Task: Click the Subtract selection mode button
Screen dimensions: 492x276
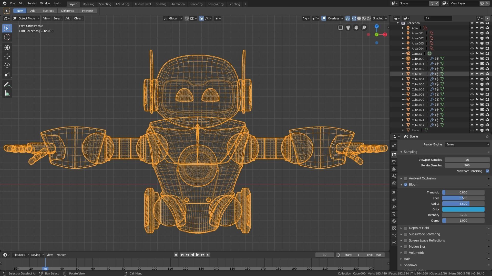Action: [48, 11]
